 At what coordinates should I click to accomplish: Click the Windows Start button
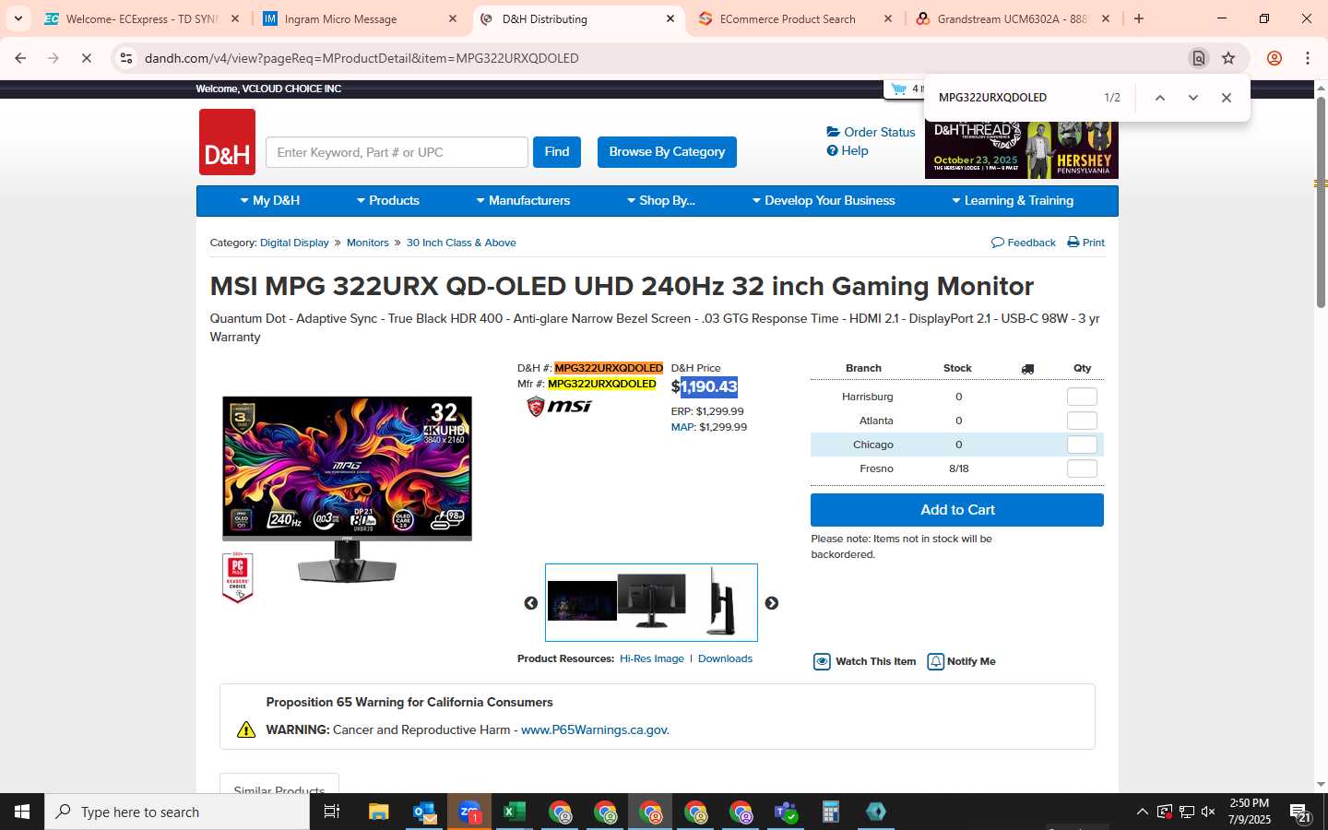(22, 812)
